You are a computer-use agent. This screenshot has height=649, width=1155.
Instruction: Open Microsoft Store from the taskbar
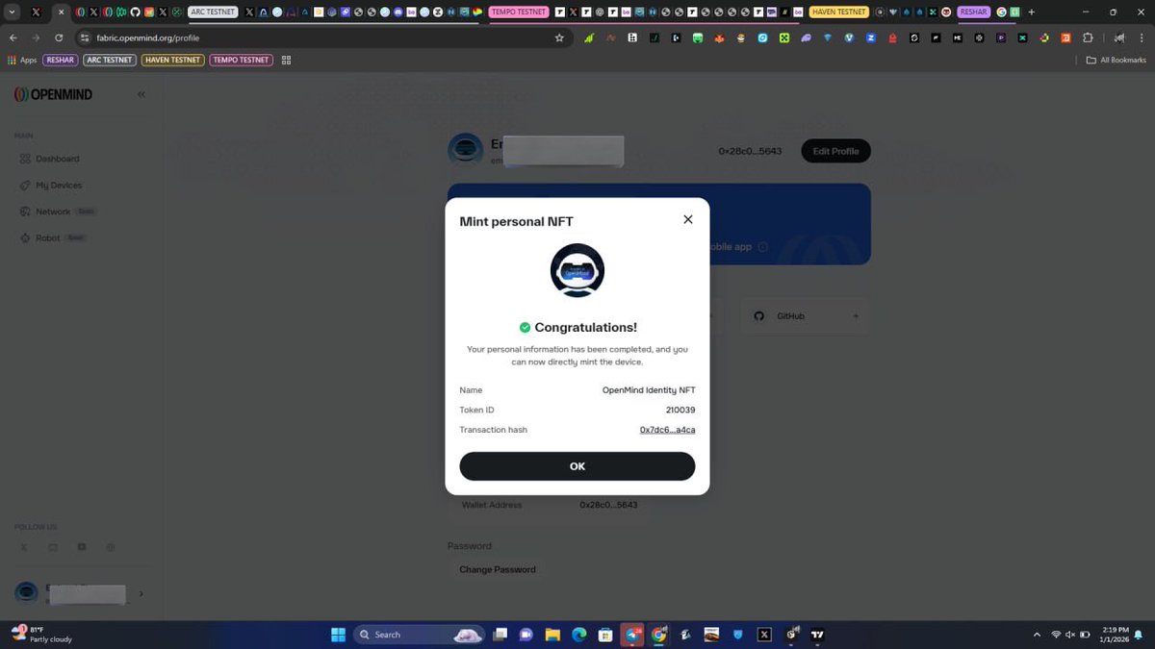[x=605, y=635]
